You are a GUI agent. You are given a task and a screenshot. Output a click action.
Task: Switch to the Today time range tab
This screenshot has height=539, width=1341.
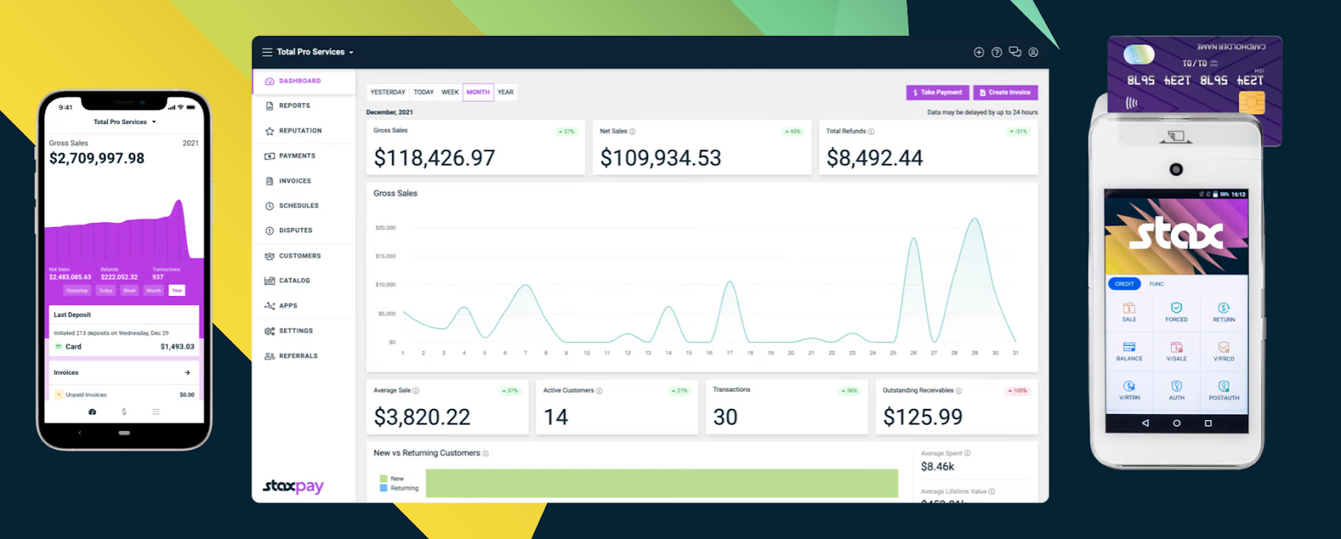pos(423,92)
